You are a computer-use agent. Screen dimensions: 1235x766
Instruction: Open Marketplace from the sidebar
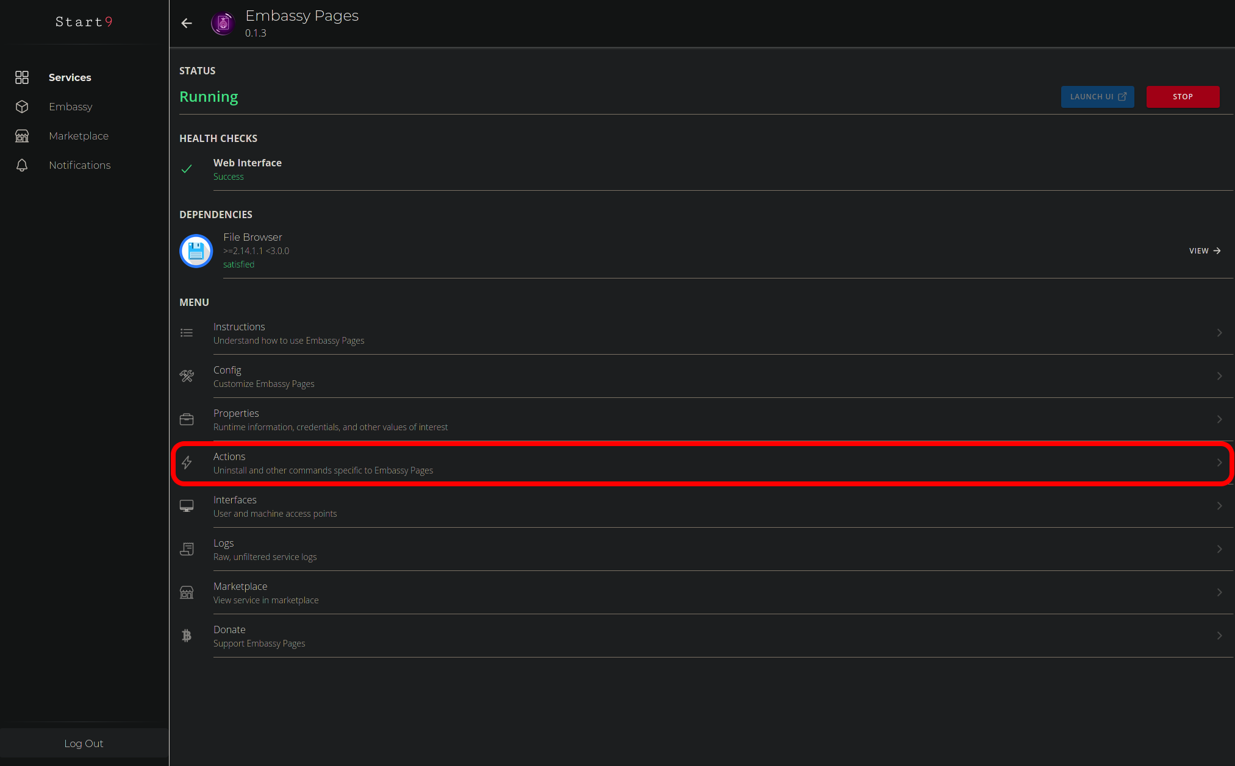click(79, 136)
